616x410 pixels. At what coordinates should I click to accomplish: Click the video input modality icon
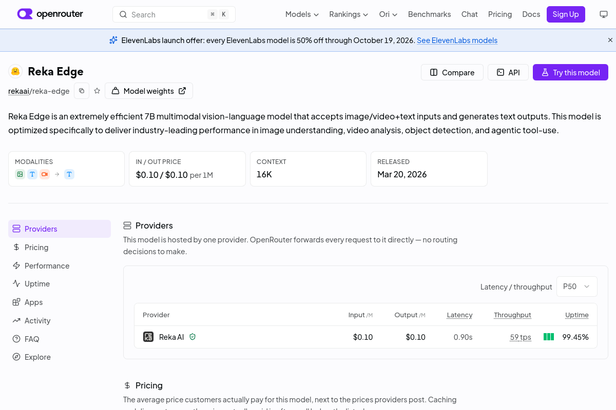[x=45, y=174]
